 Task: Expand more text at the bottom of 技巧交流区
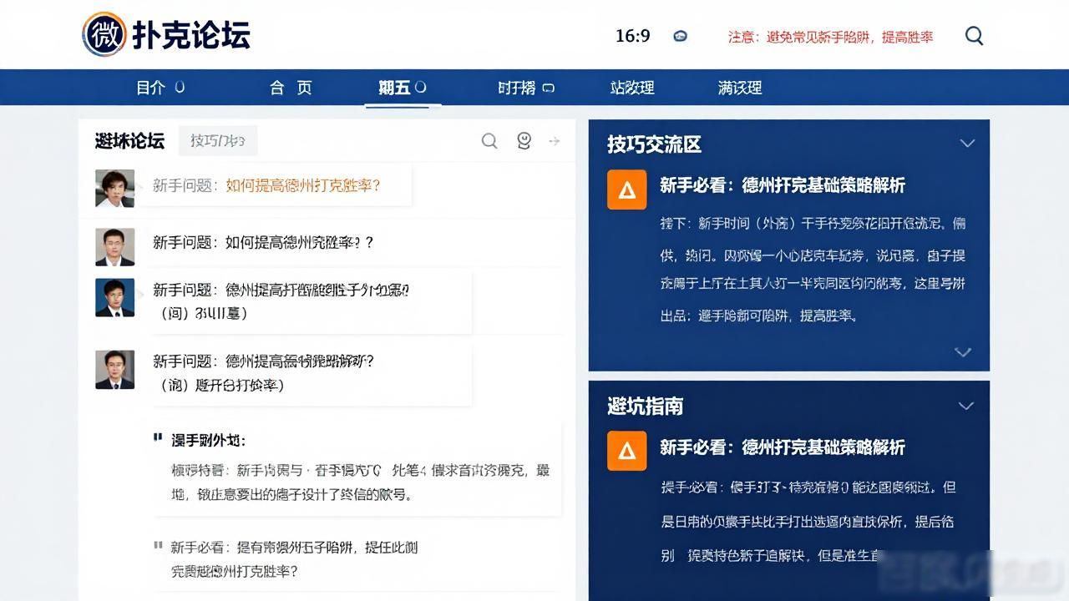[963, 352]
